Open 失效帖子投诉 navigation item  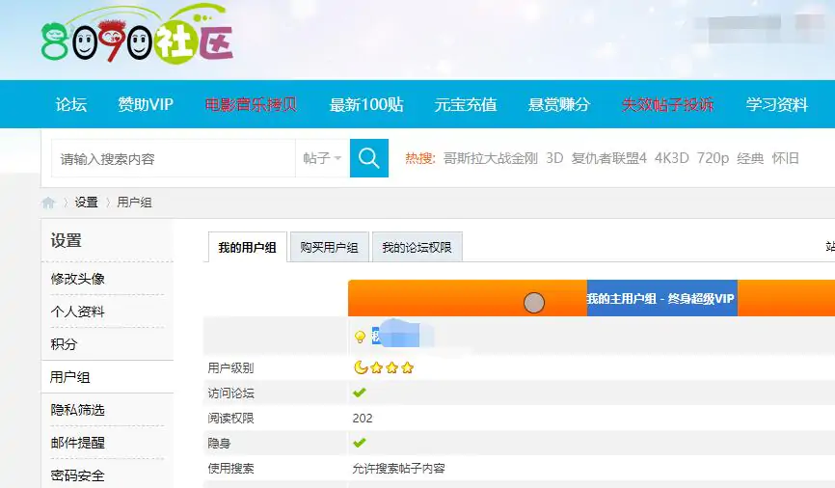click(x=667, y=104)
